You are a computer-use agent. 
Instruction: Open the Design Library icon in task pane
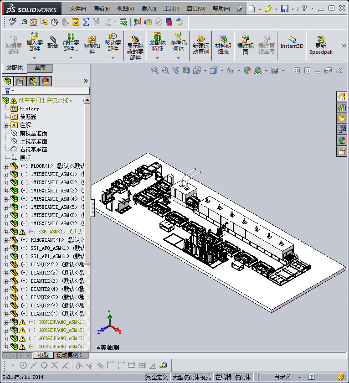(342, 108)
